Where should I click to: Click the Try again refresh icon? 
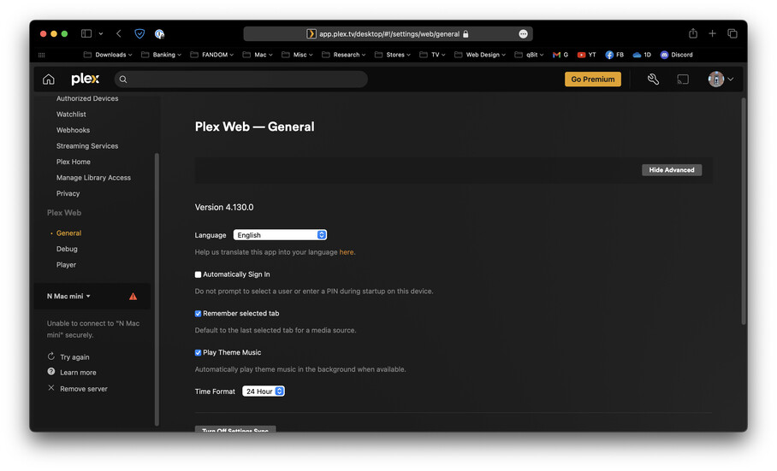pos(51,356)
